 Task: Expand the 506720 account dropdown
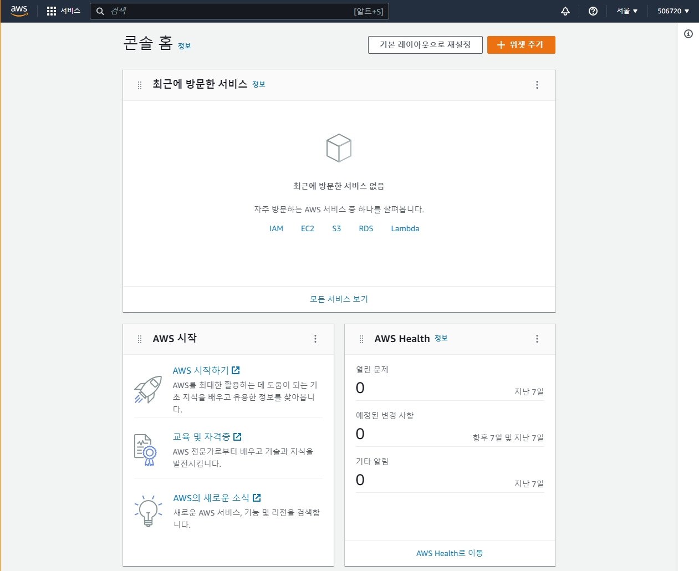point(673,11)
